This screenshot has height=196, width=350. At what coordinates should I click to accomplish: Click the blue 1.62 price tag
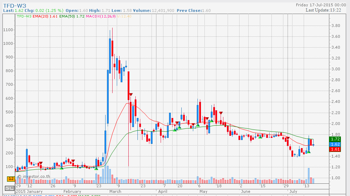pyautogui.click(x=335, y=144)
